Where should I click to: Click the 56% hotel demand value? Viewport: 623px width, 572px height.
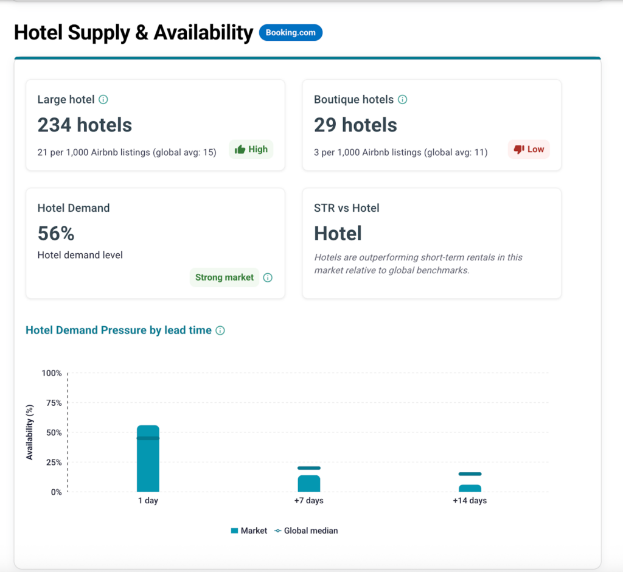(56, 233)
